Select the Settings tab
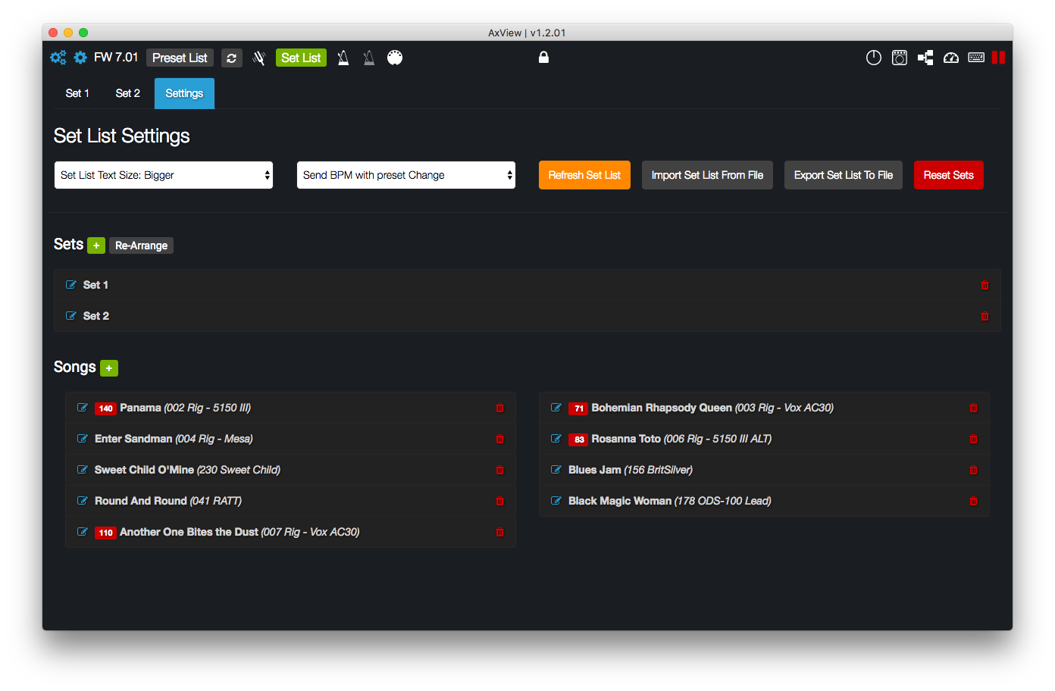The height and width of the screenshot is (691, 1055). [184, 93]
